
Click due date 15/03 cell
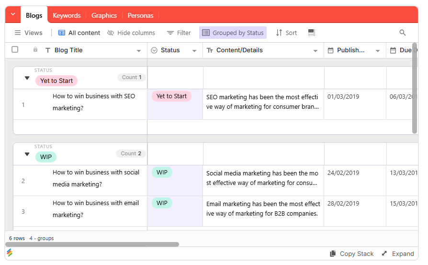pos(402,211)
